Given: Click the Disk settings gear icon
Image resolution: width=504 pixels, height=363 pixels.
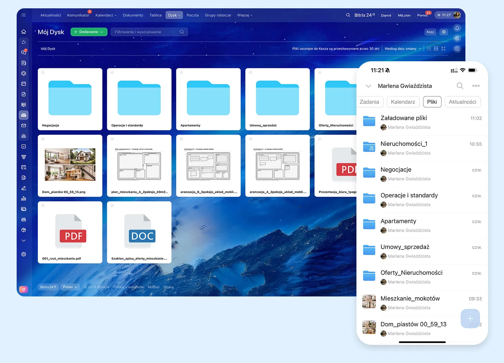Looking at the screenshot, I should [x=444, y=32].
